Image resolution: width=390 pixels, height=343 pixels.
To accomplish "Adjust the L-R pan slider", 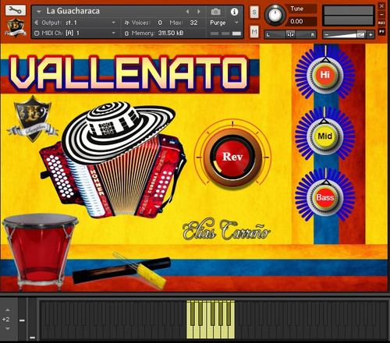I will [x=290, y=34].
